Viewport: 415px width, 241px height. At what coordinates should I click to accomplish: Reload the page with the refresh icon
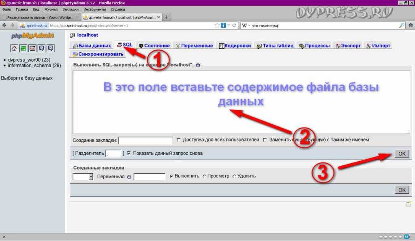[x=234, y=25]
